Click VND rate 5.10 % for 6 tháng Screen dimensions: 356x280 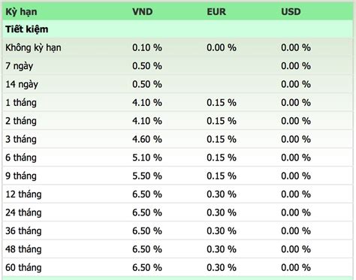[147, 158]
